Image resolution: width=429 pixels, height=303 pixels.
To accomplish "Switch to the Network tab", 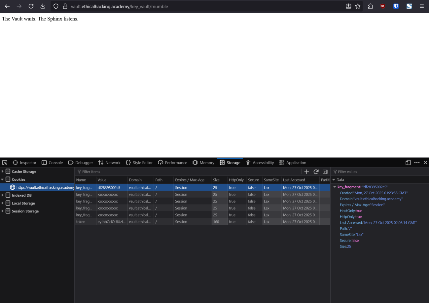I will 109,163.
